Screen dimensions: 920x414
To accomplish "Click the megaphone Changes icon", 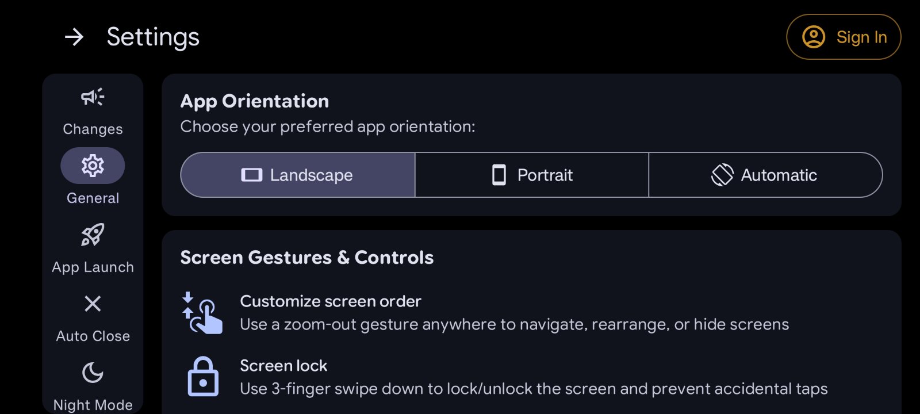I will pyautogui.click(x=93, y=97).
